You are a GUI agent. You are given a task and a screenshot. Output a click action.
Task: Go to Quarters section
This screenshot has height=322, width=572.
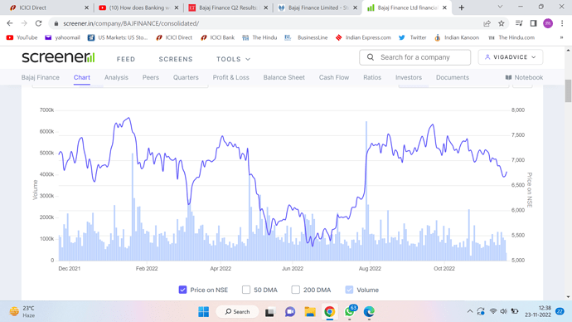(186, 77)
